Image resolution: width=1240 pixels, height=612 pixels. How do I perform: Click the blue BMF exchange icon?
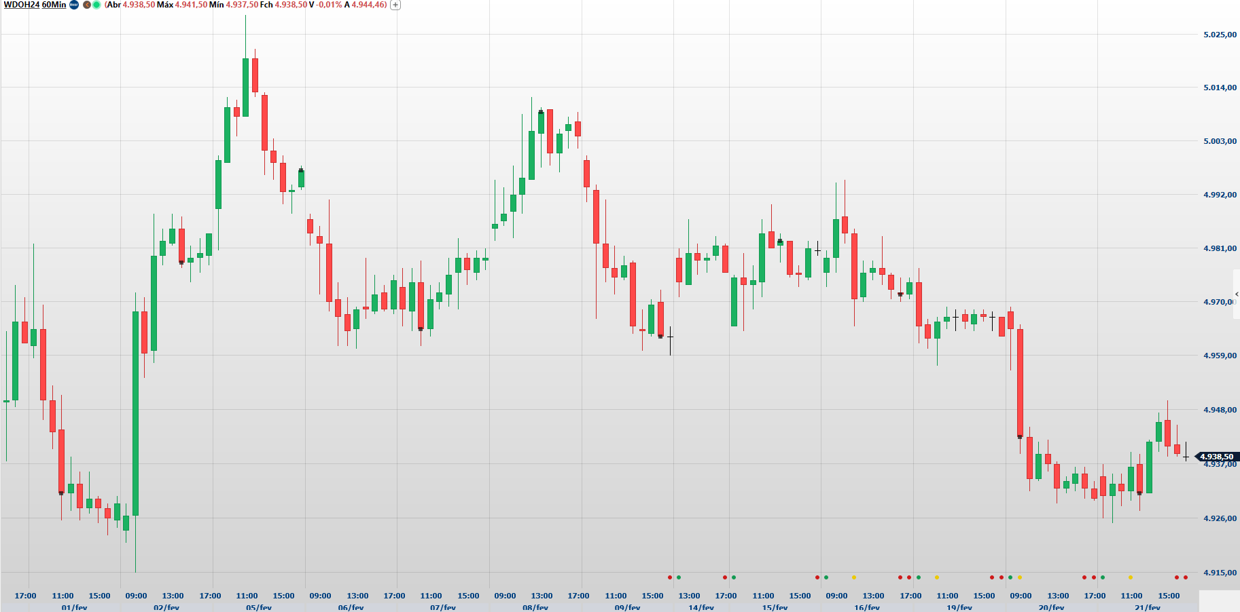74,5
